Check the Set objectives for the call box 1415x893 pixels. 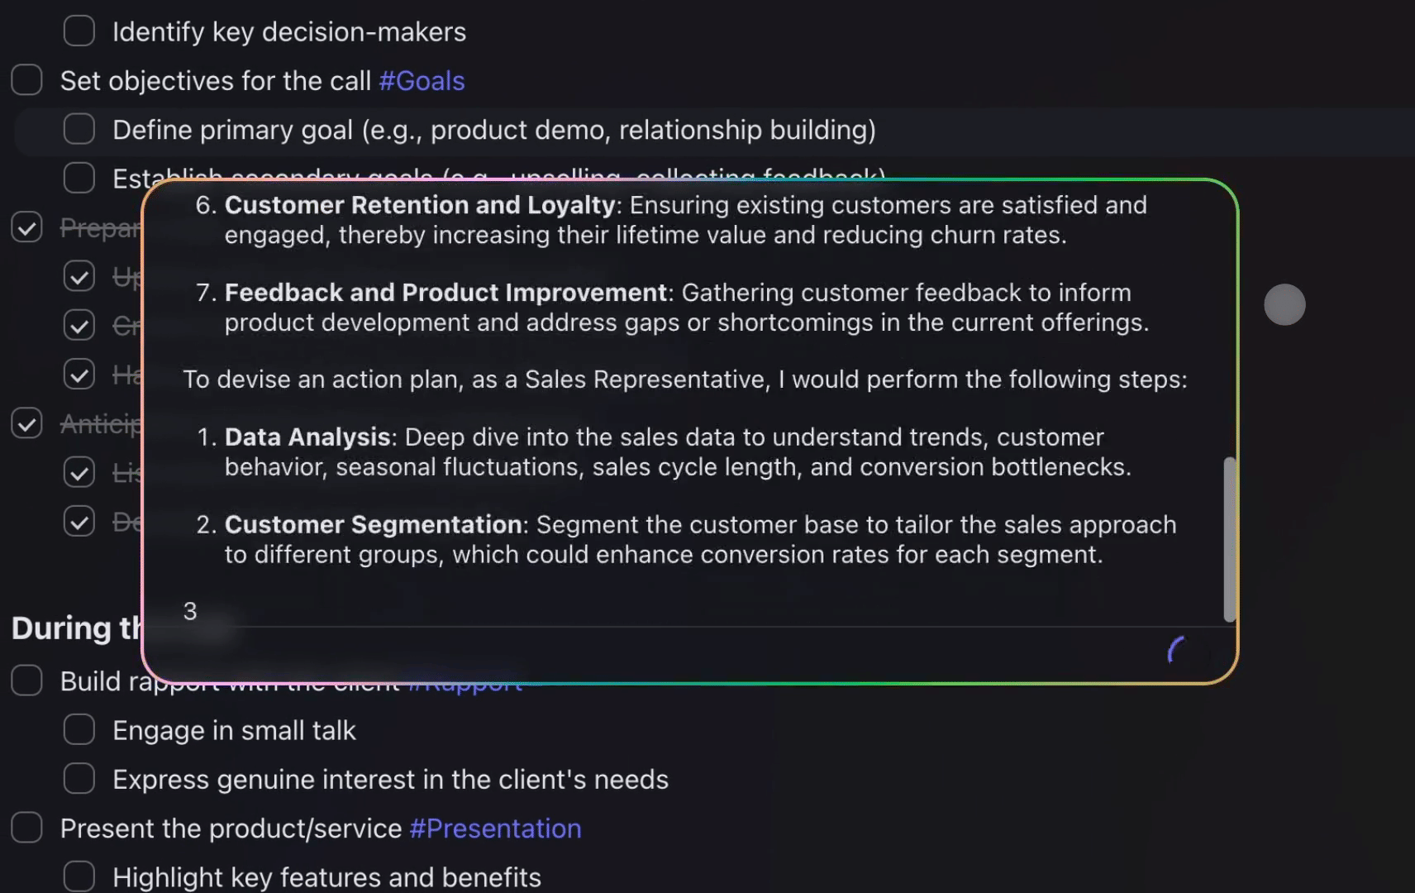pyautogui.click(x=26, y=80)
